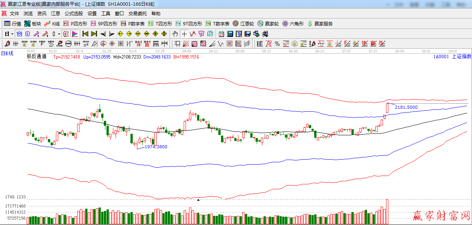Screen dimensions: 472x225
Task: Toggle the red 权 adjustment button
Action: pyautogui.click(x=66, y=34)
